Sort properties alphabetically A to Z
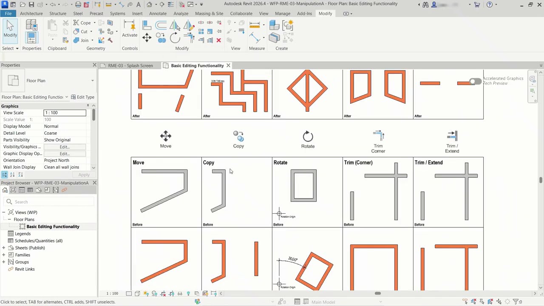This screenshot has width=544, height=306. pyautogui.click(x=12, y=175)
